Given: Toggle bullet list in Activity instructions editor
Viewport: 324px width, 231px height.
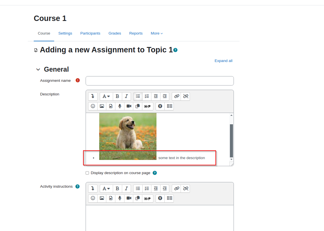Looking at the screenshot, I should (138, 189).
